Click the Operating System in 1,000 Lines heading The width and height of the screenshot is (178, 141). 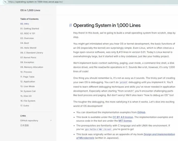107,25
